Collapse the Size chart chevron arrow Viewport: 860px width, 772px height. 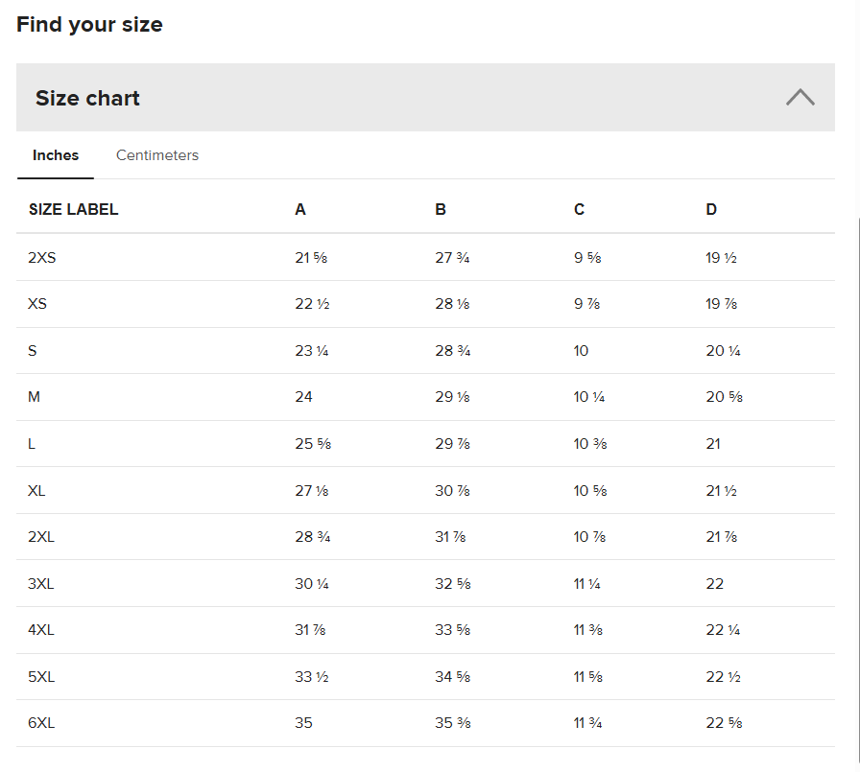(x=800, y=97)
